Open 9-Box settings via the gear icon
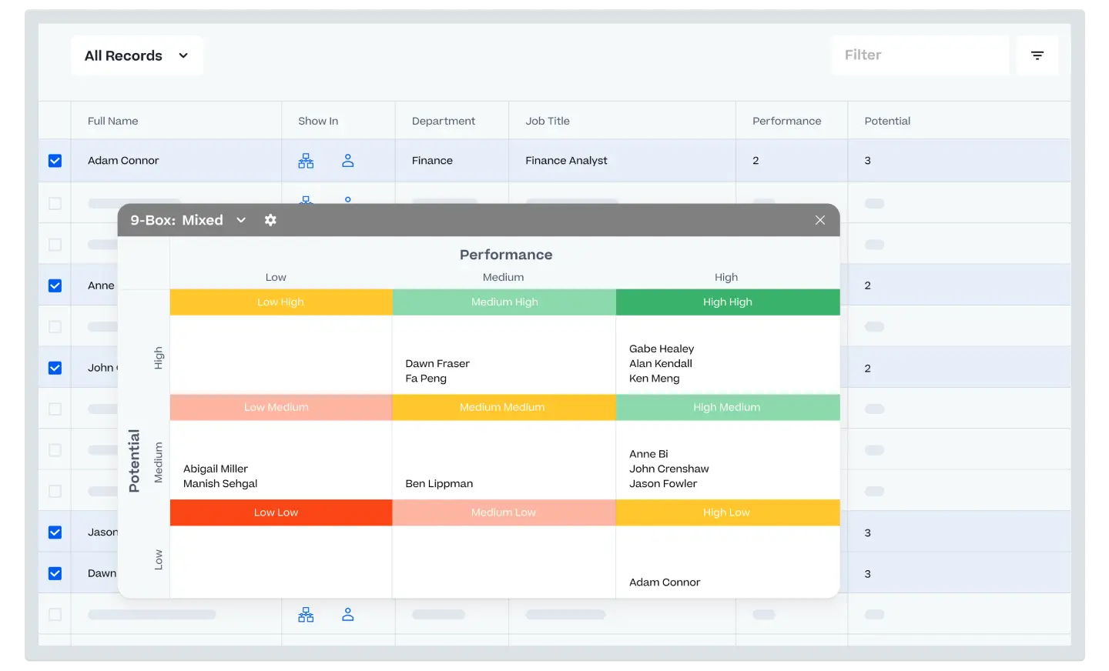The width and height of the screenshot is (1109, 671). tap(270, 220)
